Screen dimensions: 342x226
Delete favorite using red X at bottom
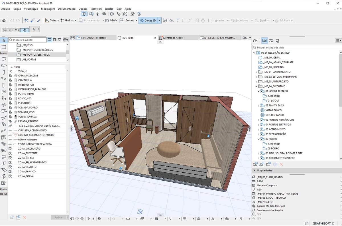pos(25,217)
